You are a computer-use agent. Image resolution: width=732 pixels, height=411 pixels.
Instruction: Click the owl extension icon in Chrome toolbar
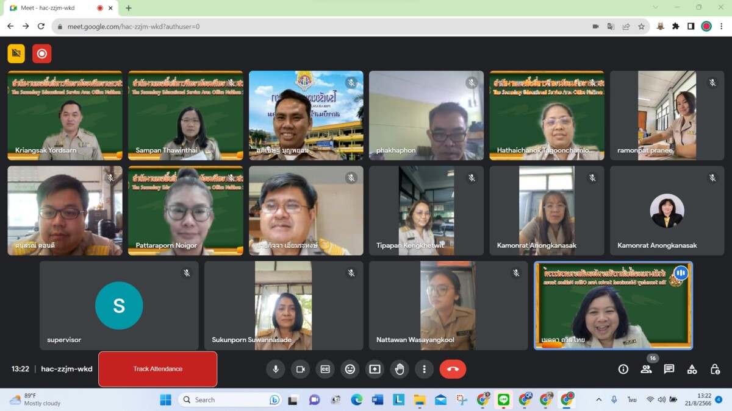(x=660, y=26)
